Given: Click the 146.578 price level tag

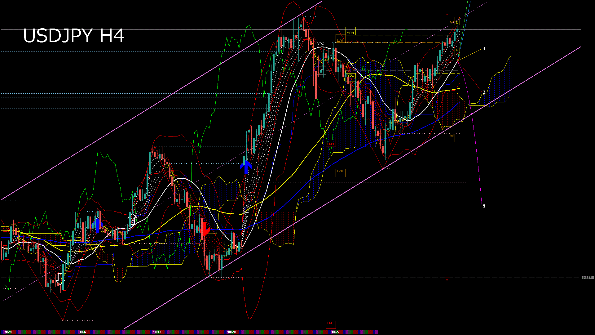Looking at the screenshot, I should (587, 278).
